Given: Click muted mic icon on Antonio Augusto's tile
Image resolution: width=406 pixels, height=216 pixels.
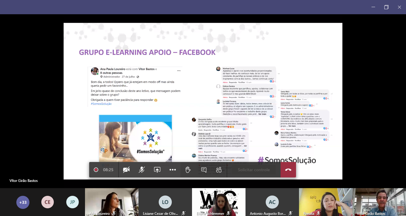Looking at the screenshot, I should [x=290, y=213].
